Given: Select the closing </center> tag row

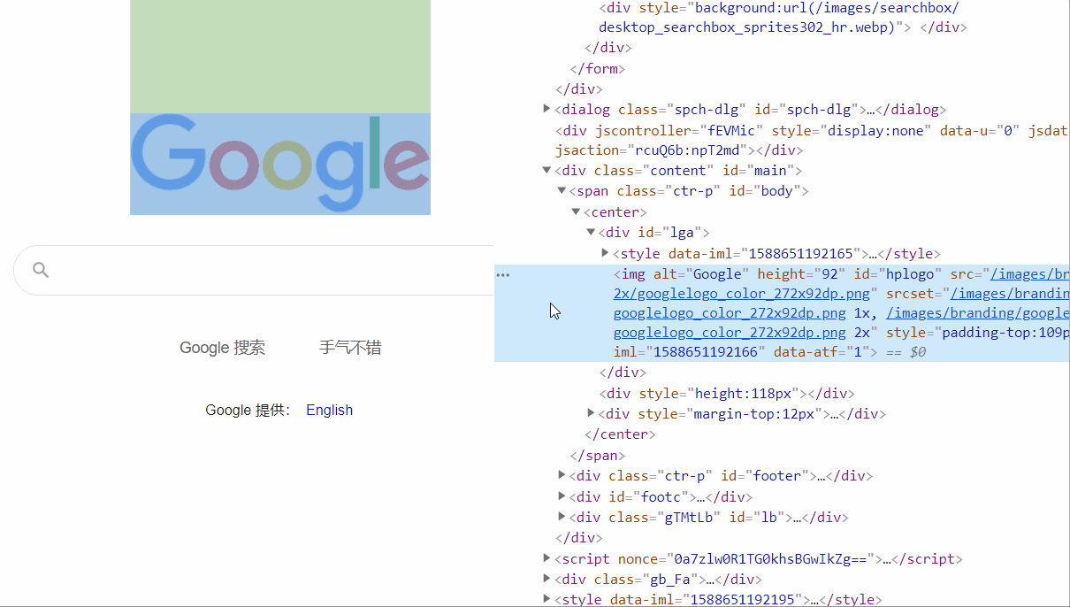Looking at the screenshot, I should pos(620,434).
